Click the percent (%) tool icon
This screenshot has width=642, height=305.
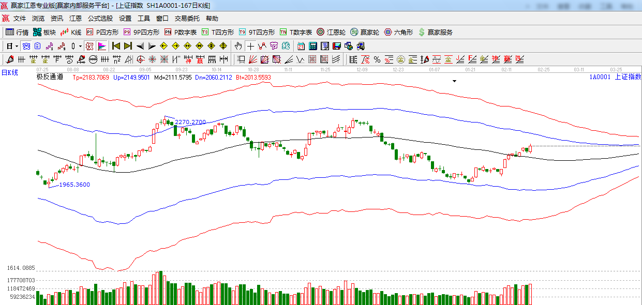pyautogui.click(x=377, y=59)
